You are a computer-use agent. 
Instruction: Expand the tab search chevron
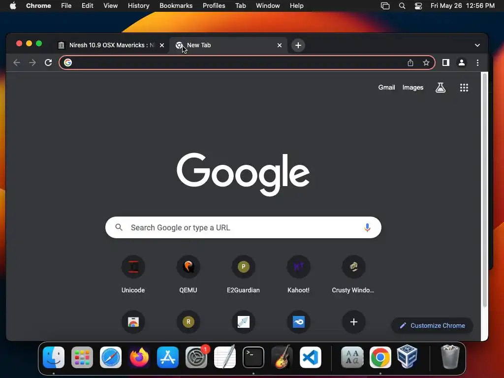click(x=477, y=45)
